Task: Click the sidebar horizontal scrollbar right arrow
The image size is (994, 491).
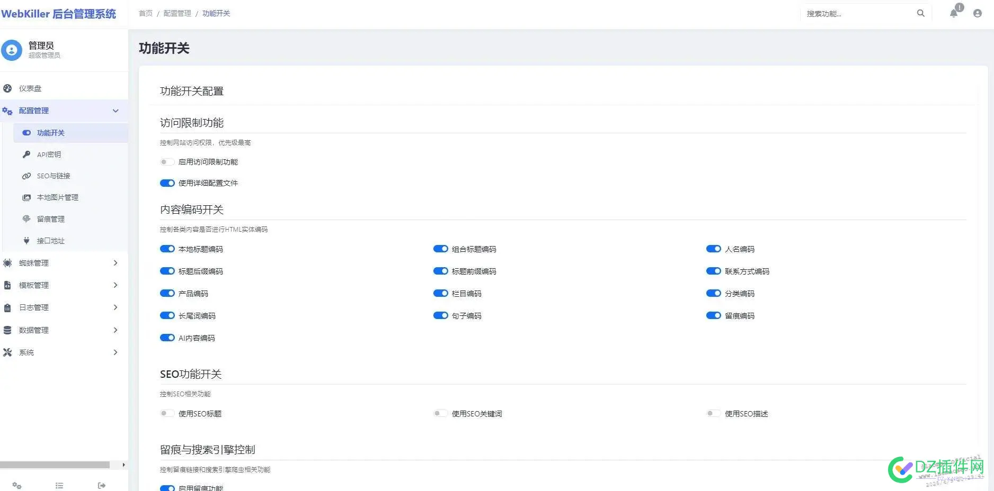Action: 123,465
